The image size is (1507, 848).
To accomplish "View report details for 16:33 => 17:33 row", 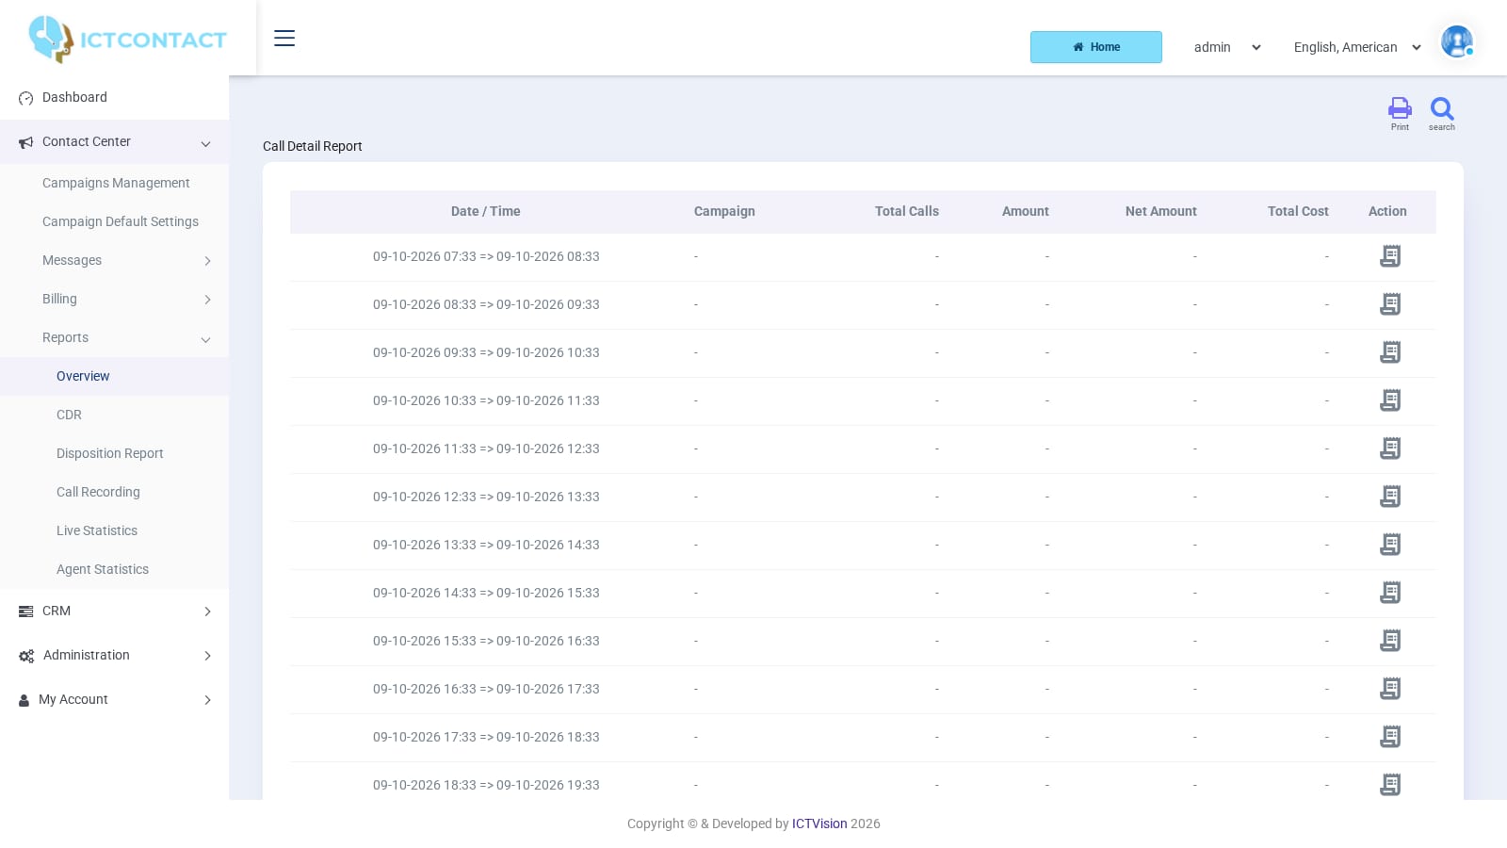I will click(1390, 689).
